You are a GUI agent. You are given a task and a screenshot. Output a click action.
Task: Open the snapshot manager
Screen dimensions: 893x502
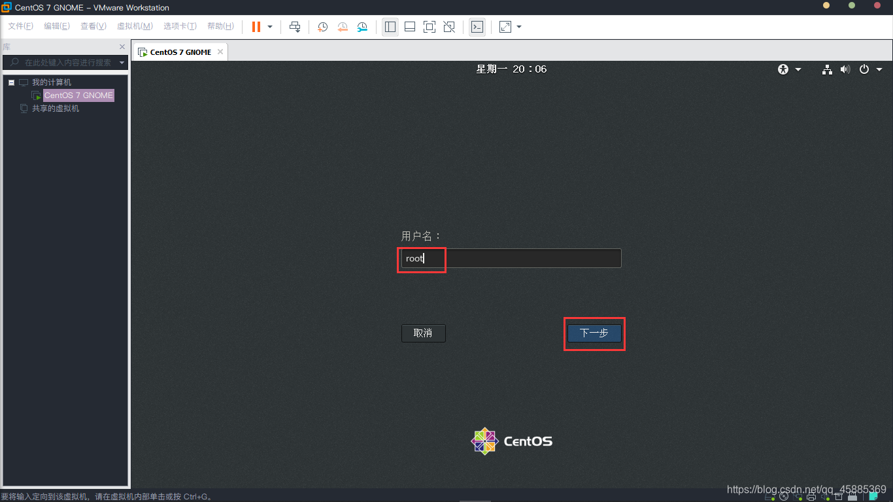(x=362, y=27)
